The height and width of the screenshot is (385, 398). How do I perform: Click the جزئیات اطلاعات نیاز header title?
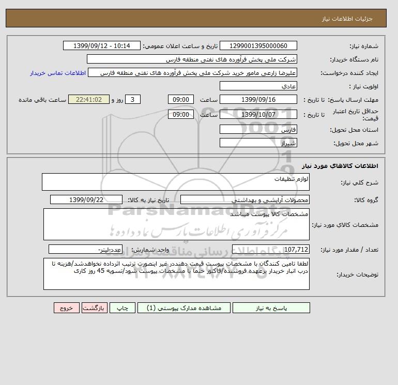pos(347,19)
